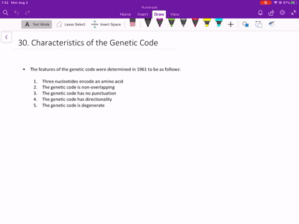Open the notifications bell
The image size is (299, 224).
click(260, 12)
